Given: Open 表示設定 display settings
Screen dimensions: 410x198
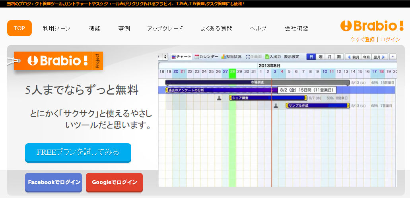Looking at the screenshot, I should click(291, 57).
